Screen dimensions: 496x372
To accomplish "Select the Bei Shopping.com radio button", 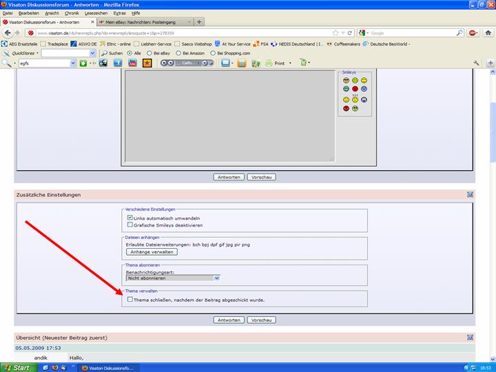I will coord(213,53).
